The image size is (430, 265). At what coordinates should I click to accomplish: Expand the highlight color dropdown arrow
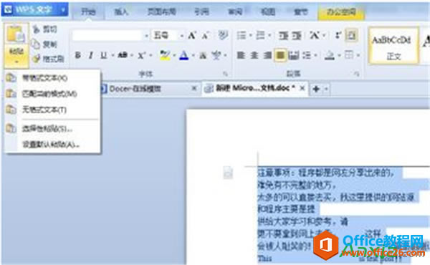click(174, 55)
